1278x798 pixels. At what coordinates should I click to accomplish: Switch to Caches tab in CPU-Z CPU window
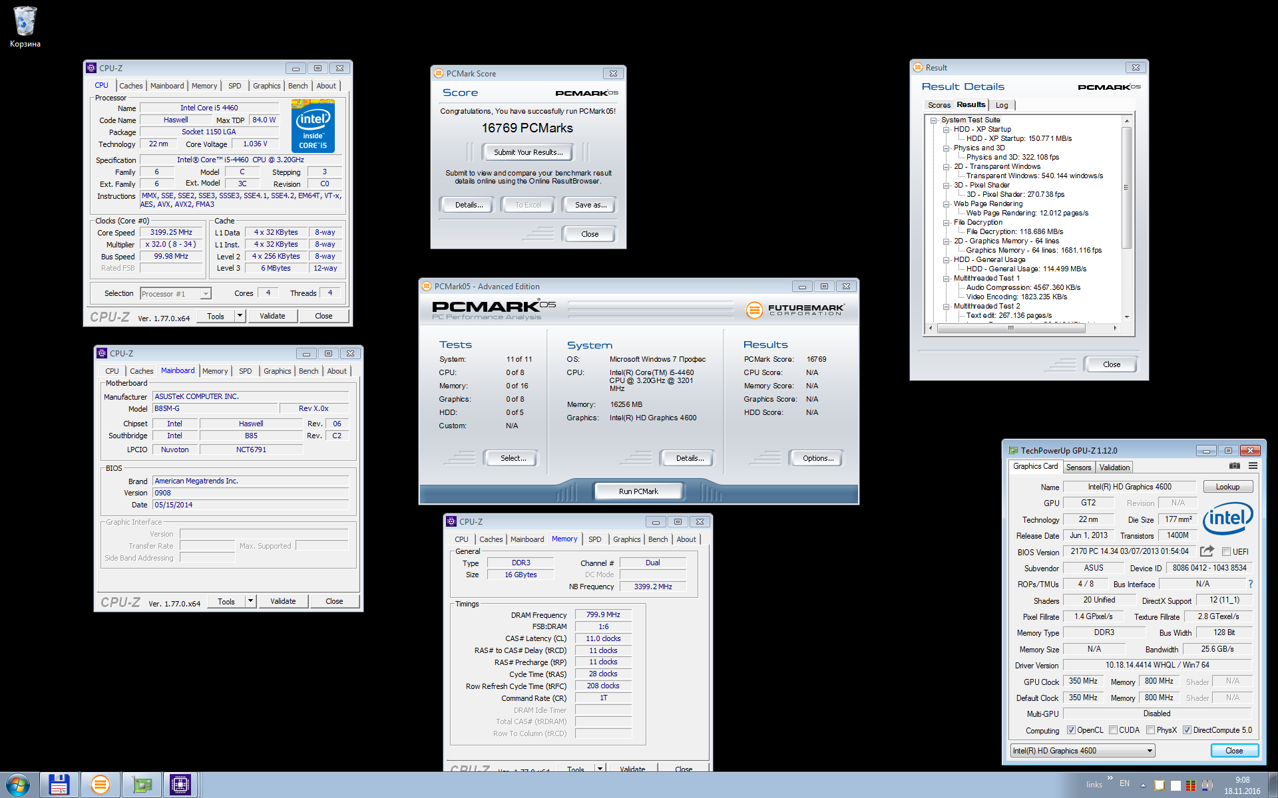tap(130, 86)
